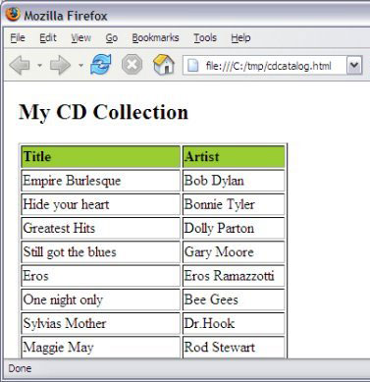
Task: Select the Still got the blues cell
Action: coord(101,252)
